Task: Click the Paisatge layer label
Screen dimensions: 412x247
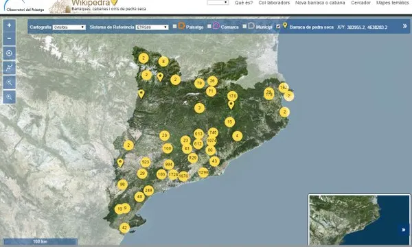Action: pos(195,27)
